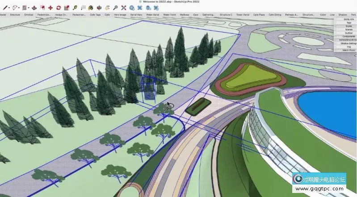
Task: Select the Push/Pull tool
Action: click(x=34, y=8)
